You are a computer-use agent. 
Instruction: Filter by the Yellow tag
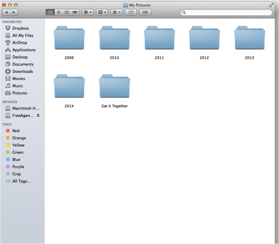(x=22, y=145)
